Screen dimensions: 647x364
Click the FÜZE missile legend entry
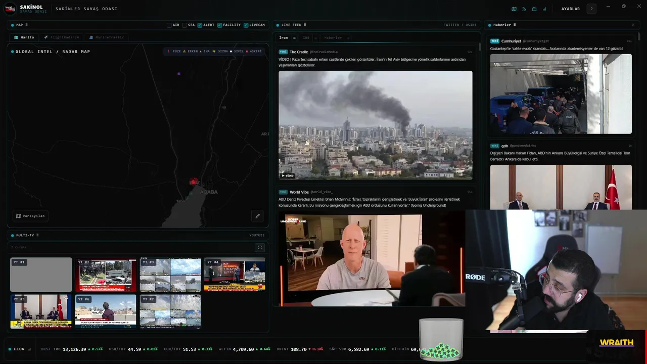(174, 51)
